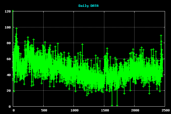The width and height of the screenshot is (171, 114).
Task: Click the 100 tick label on the y-axis
Action: click(x=8, y=27)
